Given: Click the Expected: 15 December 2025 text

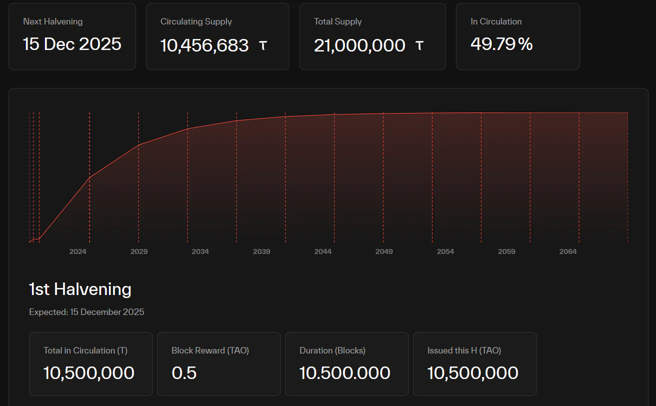Looking at the screenshot, I should click(x=86, y=311).
